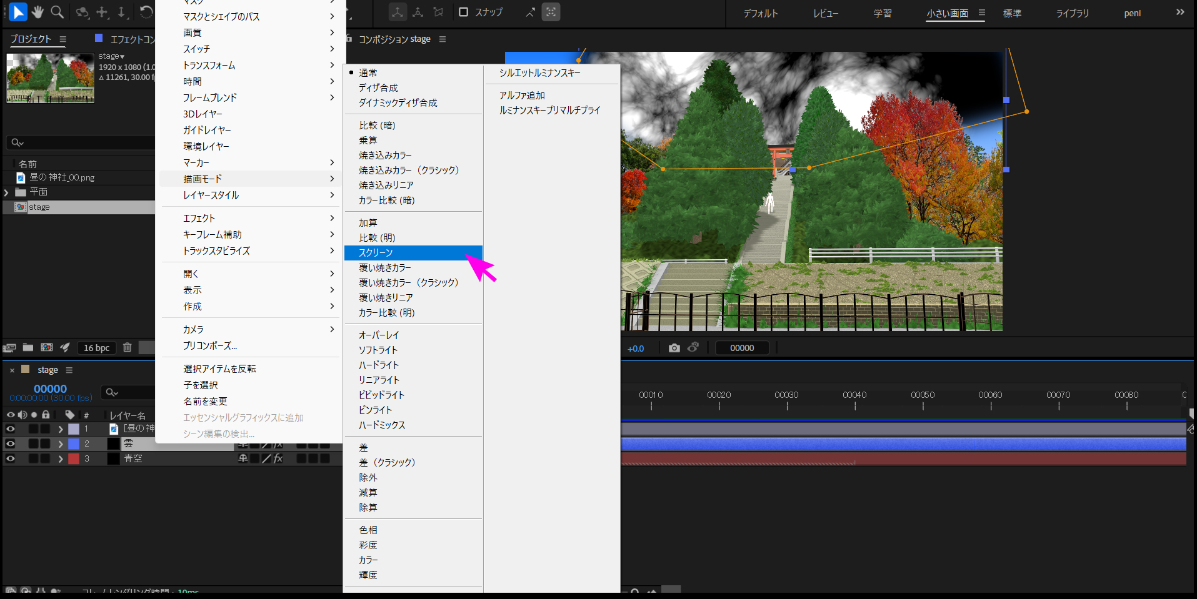The height and width of the screenshot is (599, 1197).
Task: Click the new folder icon in Project panel
Action: coord(28,347)
